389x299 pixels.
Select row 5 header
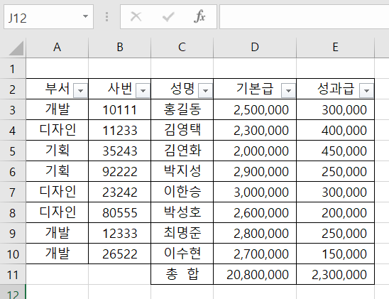[13, 151]
